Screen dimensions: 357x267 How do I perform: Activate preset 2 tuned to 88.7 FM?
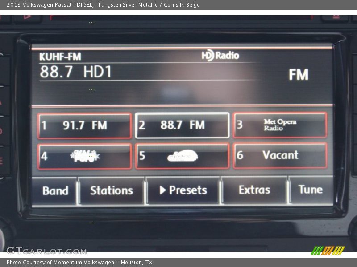(x=180, y=125)
